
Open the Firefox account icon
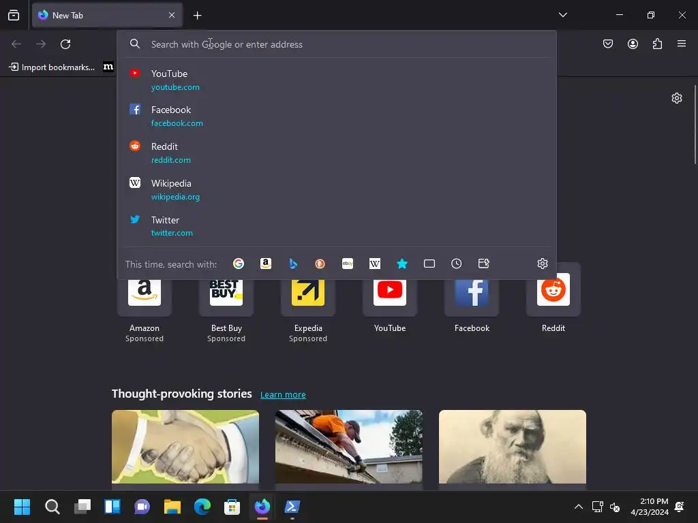coord(633,44)
